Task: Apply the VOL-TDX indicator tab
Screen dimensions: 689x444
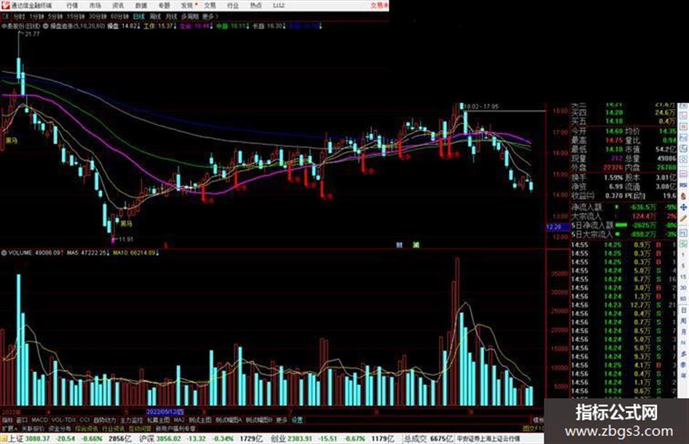Action: pos(63,420)
